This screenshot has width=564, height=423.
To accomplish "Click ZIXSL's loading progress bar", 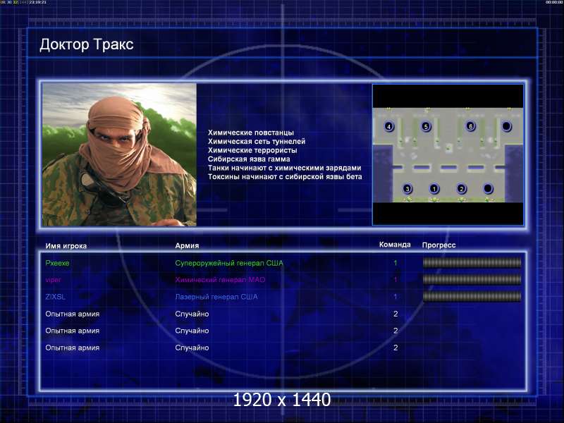I will 472,296.
